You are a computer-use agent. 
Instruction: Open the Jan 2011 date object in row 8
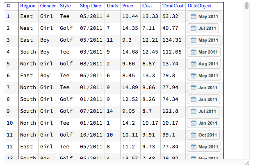pos(203,99)
